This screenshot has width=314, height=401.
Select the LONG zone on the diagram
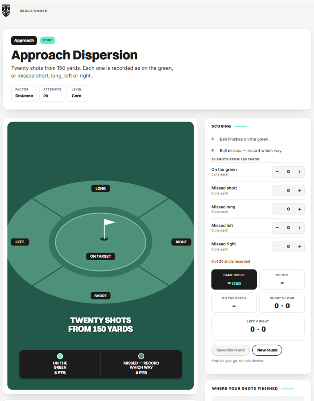point(100,188)
